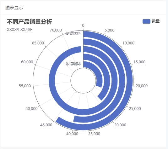Click the 55,000 axis tick label

[25, 86]
